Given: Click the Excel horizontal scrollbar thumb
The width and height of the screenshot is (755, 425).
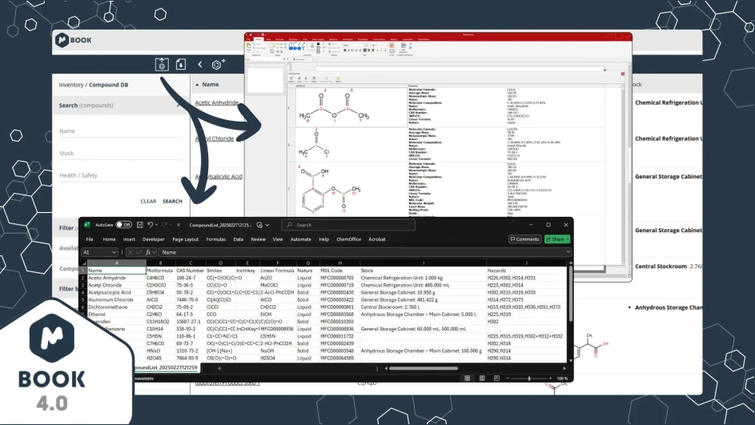Looking at the screenshot, I should [x=424, y=368].
